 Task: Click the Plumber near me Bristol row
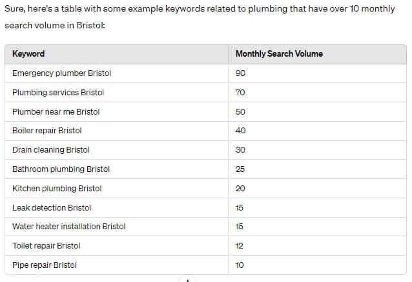[x=56, y=112]
